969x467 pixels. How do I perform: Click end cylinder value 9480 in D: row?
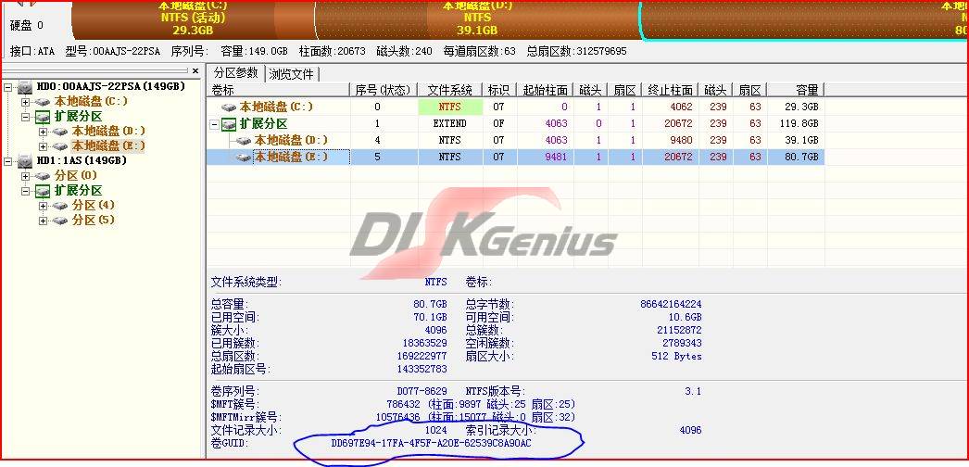point(680,140)
